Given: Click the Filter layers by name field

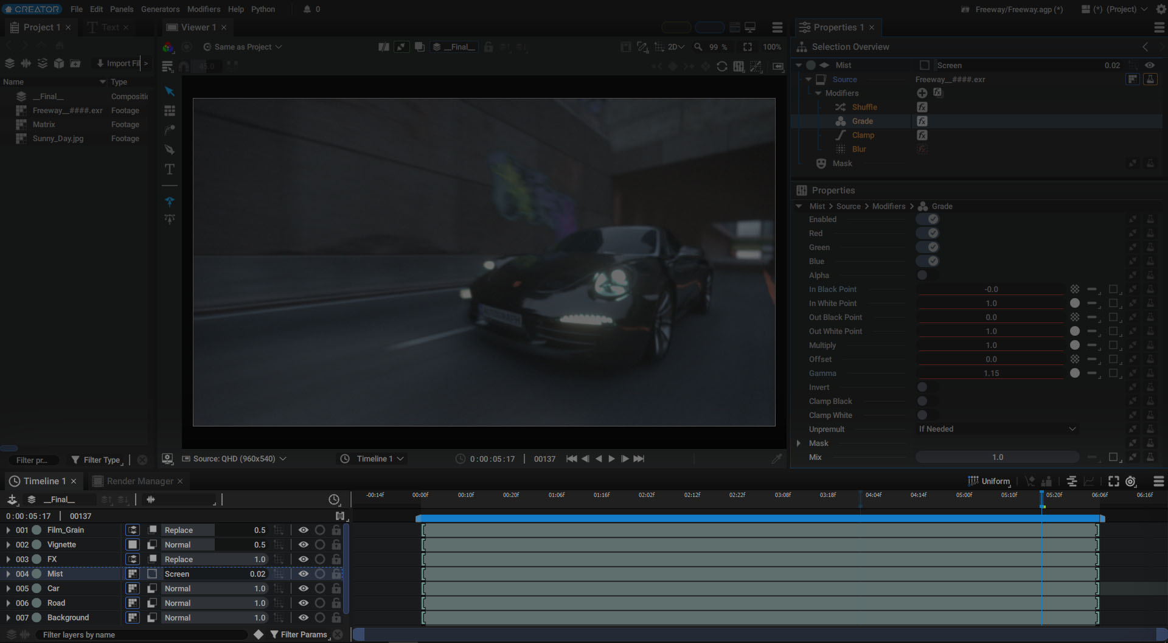Looking at the screenshot, I should click(143, 634).
